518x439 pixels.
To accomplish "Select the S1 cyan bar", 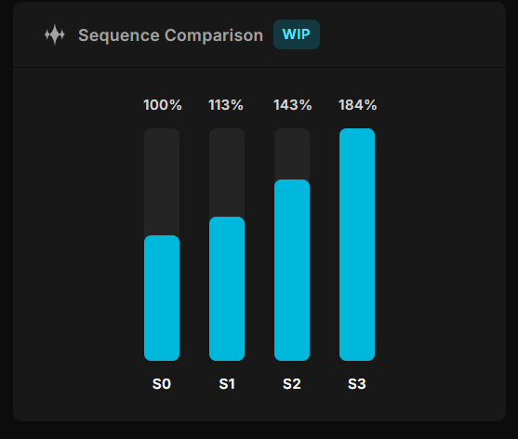I will click(x=227, y=288).
